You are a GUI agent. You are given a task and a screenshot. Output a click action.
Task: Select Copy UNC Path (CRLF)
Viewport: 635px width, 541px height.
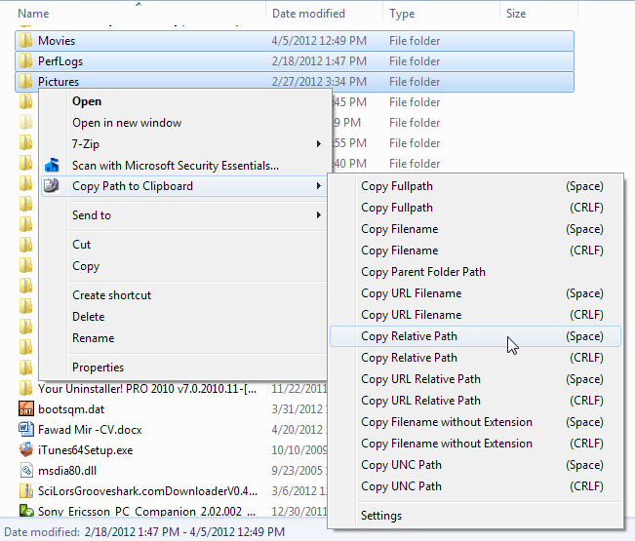point(475,486)
